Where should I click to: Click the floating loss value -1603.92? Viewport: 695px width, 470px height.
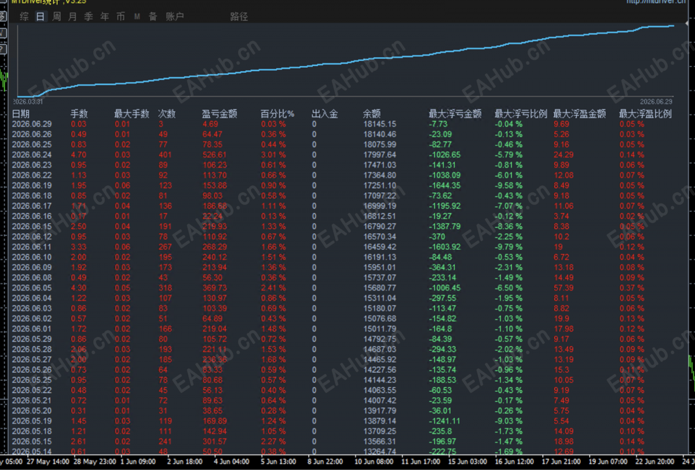445,247
